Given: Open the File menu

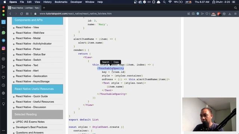Looking at the screenshot, I should click(x=22, y=2).
